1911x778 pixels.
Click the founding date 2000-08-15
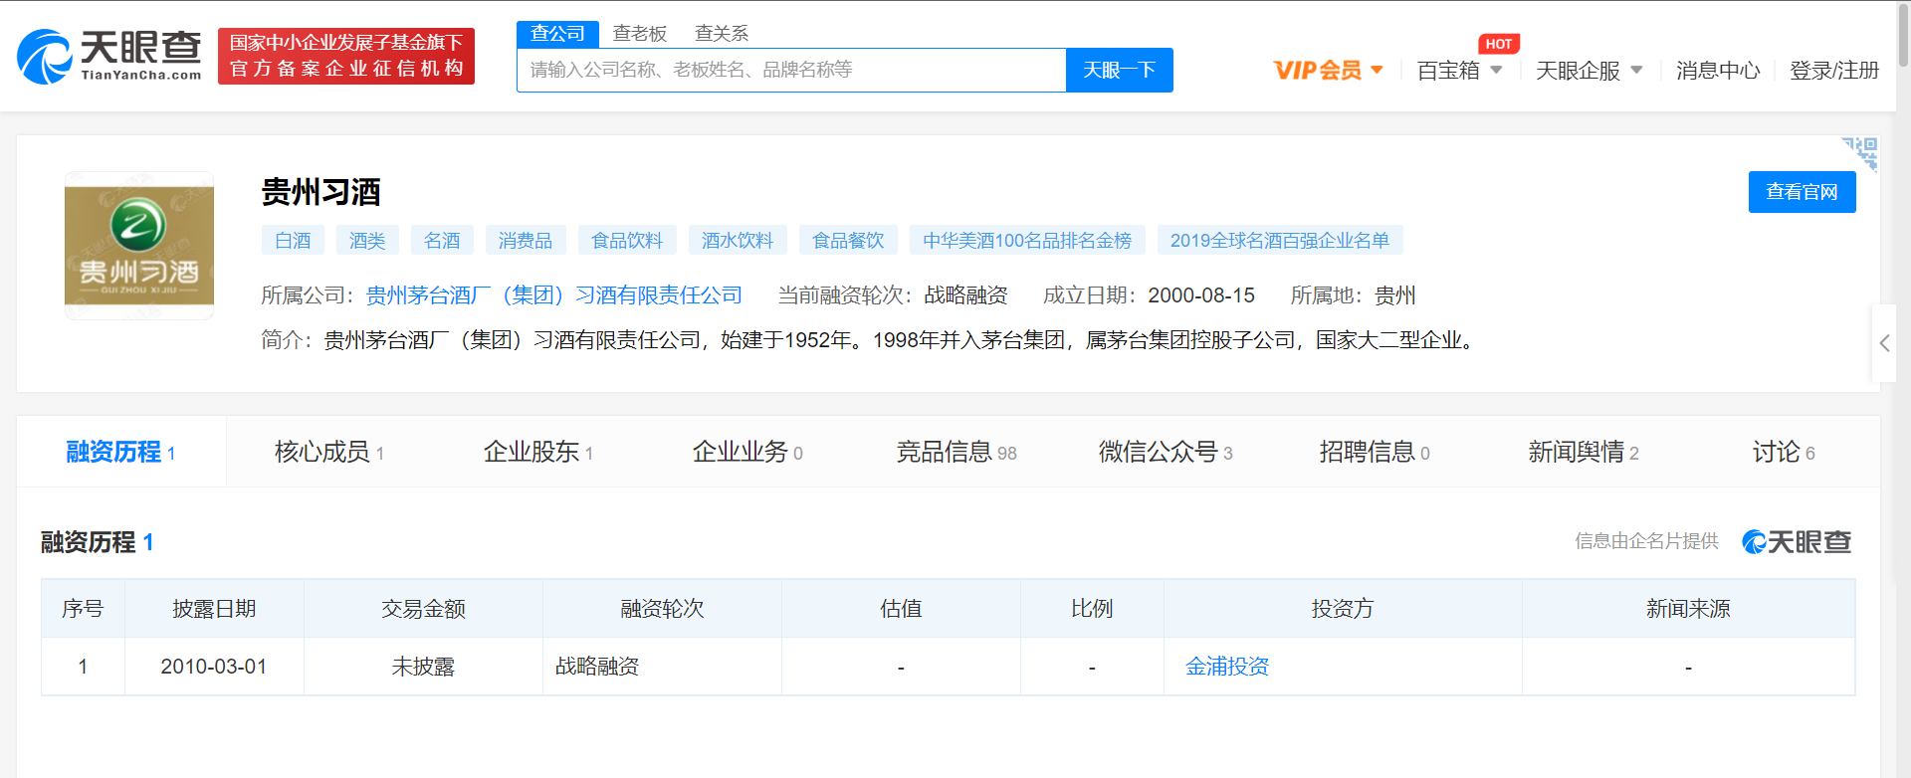[1201, 295]
